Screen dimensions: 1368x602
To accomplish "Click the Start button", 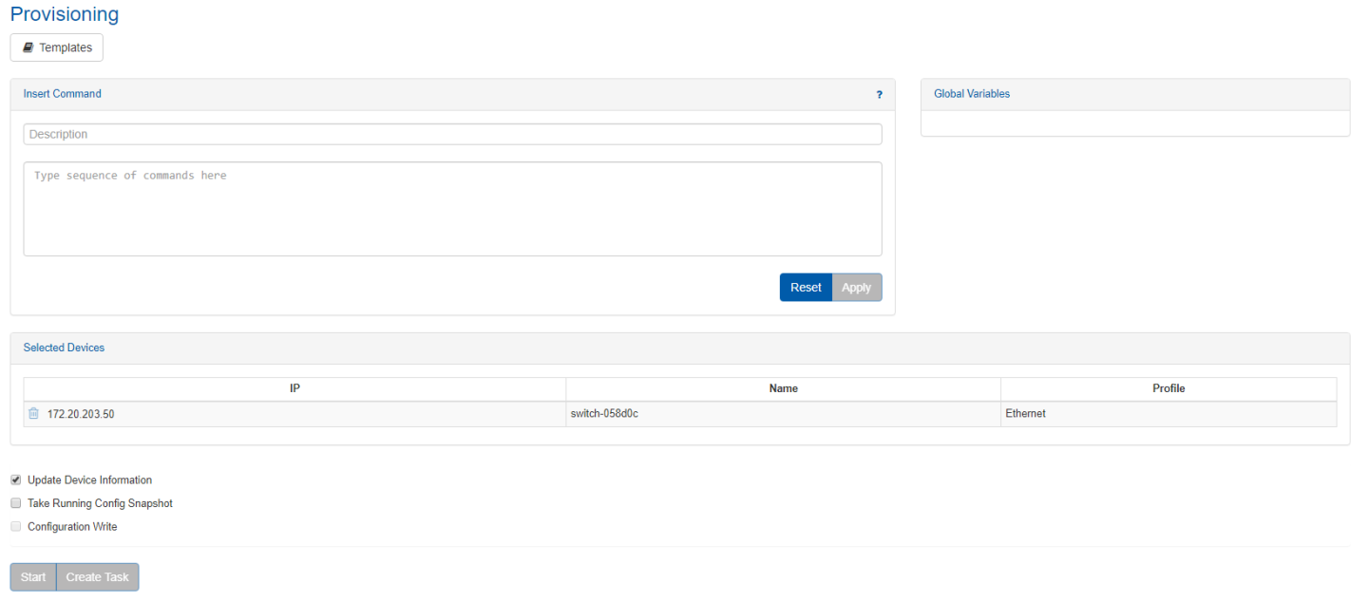I will pyautogui.click(x=33, y=577).
